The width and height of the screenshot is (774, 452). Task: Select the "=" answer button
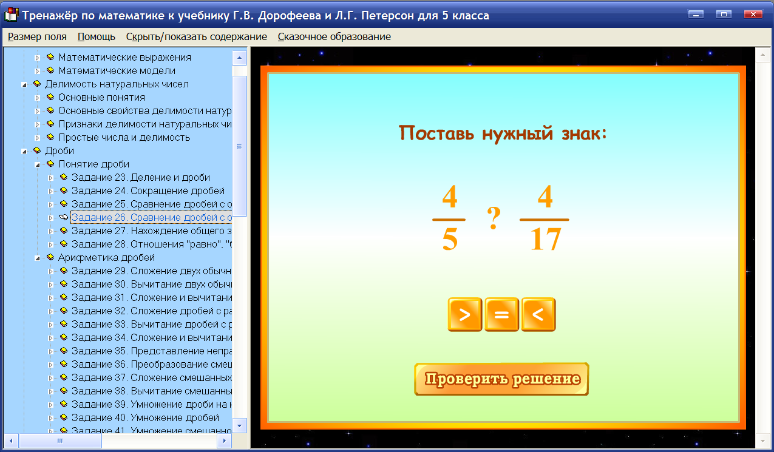(501, 314)
